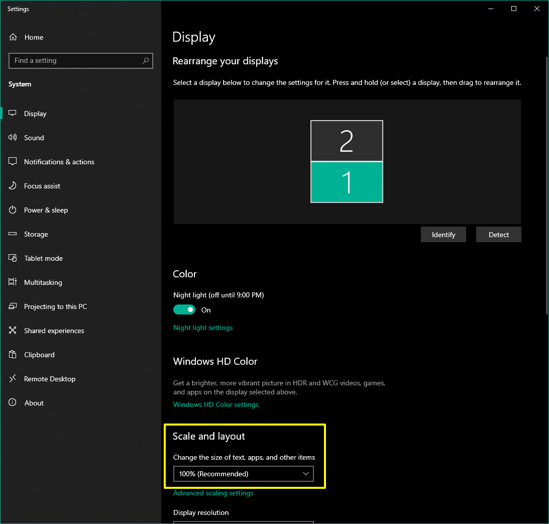Viewport: 549px width, 524px height.
Task: Click the Projecting to this PC icon
Action: pyautogui.click(x=12, y=306)
